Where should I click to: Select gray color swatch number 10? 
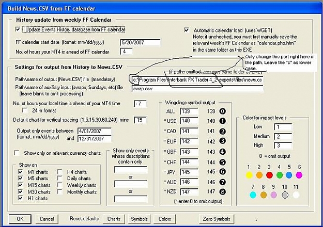pyautogui.click(x=285, y=194)
